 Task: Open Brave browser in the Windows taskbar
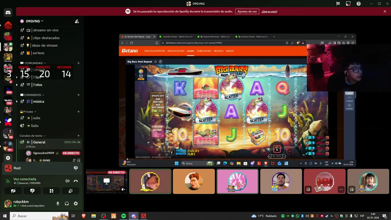pos(84,216)
